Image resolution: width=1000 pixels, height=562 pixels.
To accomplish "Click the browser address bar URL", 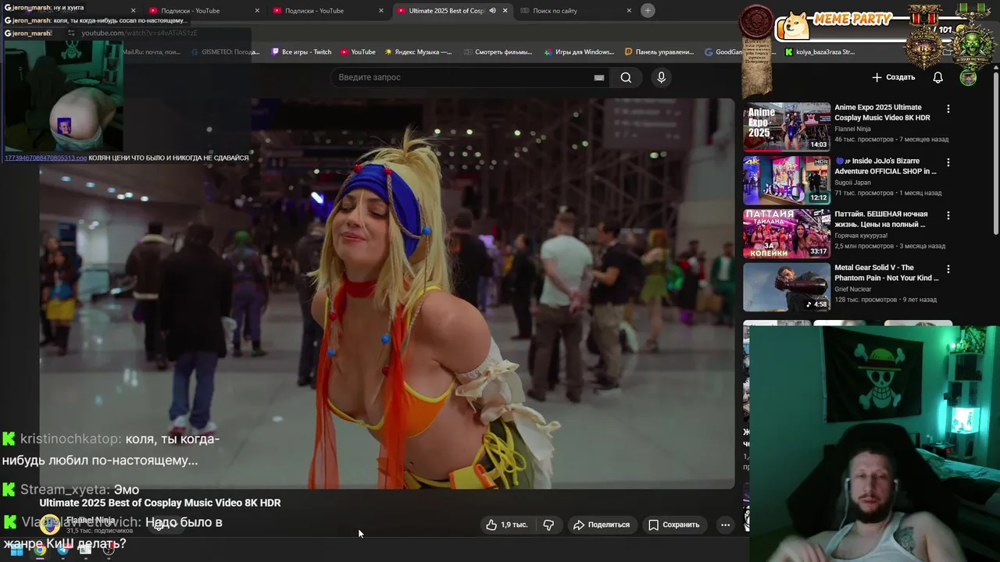I will 139,33.
